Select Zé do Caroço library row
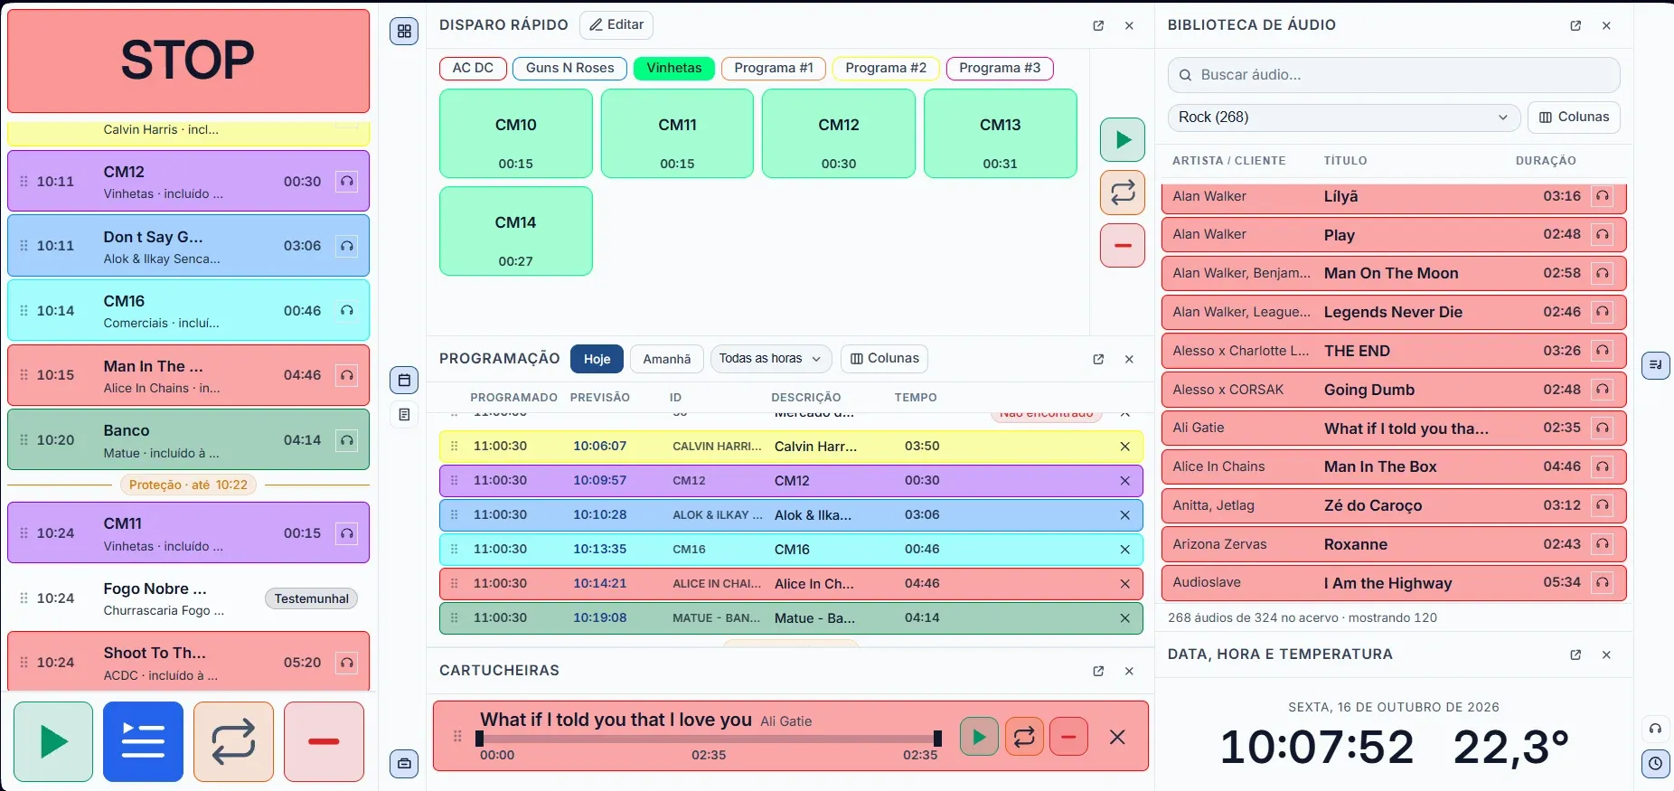The image size is (1674, 791). (1394, 505)
